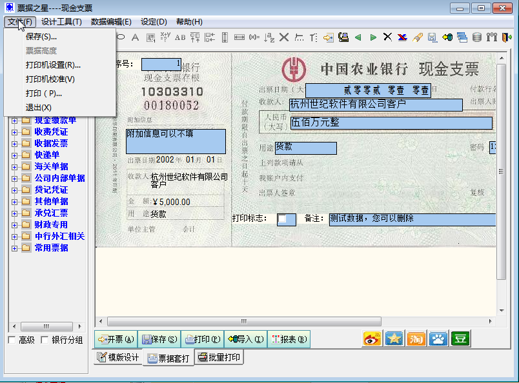The image size is (519, 383).
Task: Click the yellow star favorites icon
Action: coord(394,339)
